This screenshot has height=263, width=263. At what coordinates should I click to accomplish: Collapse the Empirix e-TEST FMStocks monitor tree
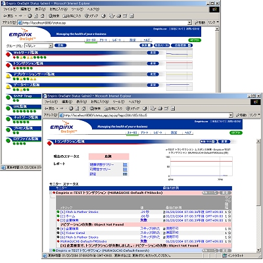tap(51, 193)
